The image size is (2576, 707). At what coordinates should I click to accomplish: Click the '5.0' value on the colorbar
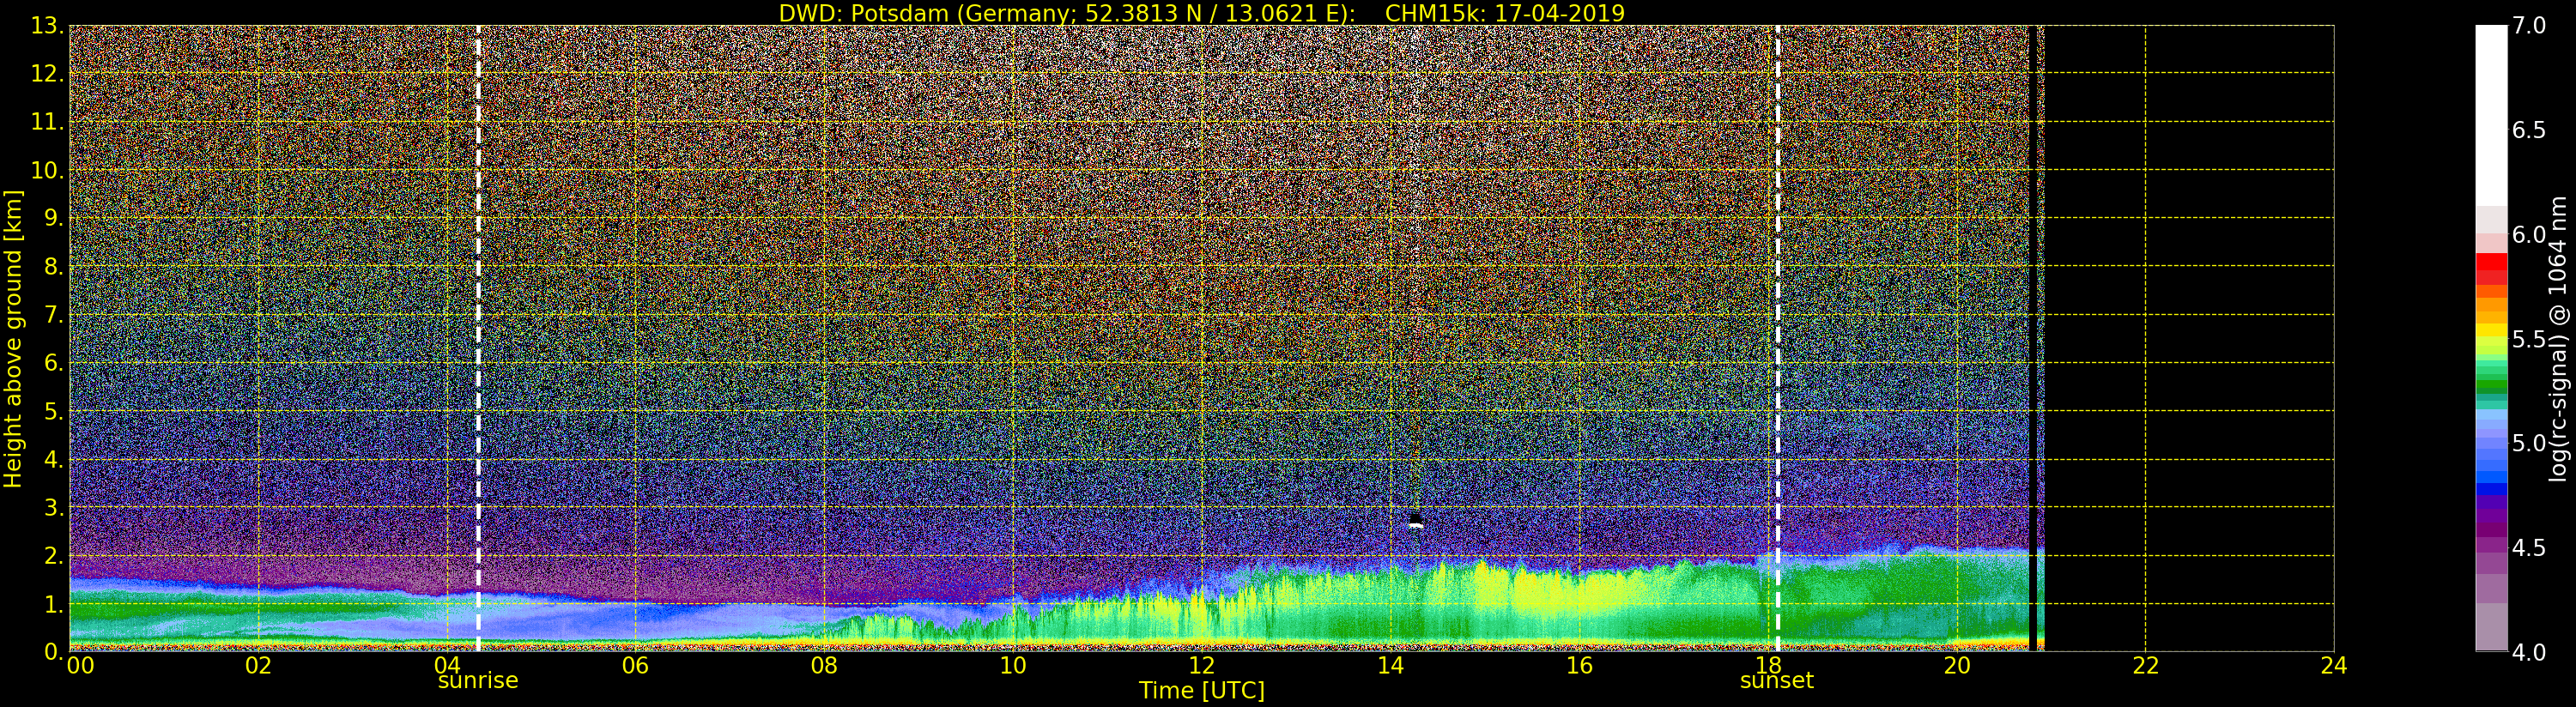[2530, 443]
